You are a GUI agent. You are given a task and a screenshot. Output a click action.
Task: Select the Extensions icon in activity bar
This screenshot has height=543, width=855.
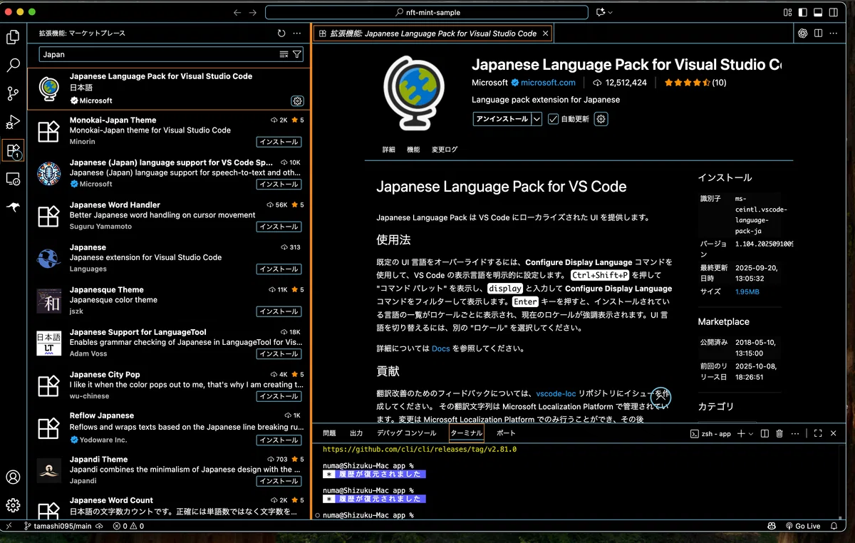[x=13, y=150]
